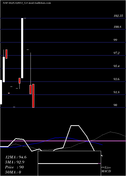Click the 99 price axis label
Screen dimensions: 126x176
(115, 40)
